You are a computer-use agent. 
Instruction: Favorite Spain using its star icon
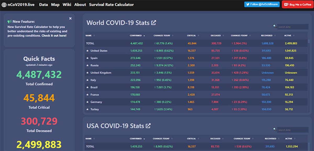tap(87, 58)
